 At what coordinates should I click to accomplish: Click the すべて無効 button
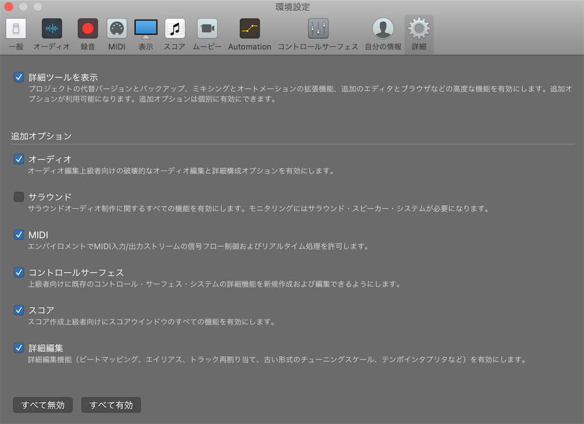42,405
